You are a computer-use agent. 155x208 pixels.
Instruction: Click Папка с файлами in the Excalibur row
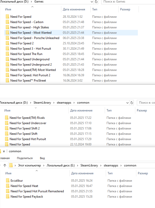coord(120,181)
